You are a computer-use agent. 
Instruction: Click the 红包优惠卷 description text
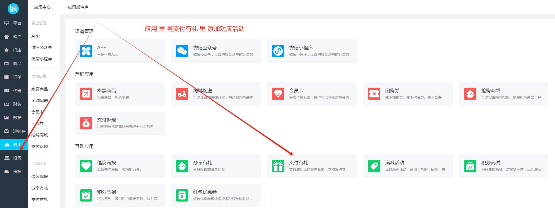pyautogui.click(x=223, y=199)
